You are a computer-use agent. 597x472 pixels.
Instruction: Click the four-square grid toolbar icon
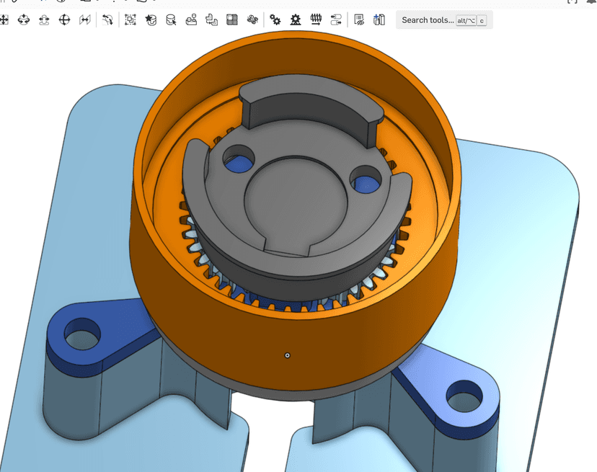[232, 20]
